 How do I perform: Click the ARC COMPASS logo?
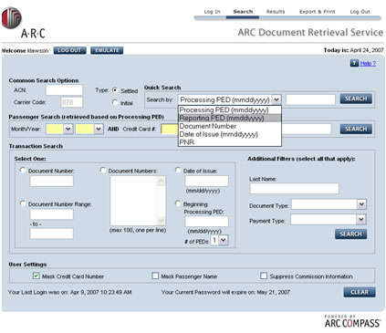point(352,321)
